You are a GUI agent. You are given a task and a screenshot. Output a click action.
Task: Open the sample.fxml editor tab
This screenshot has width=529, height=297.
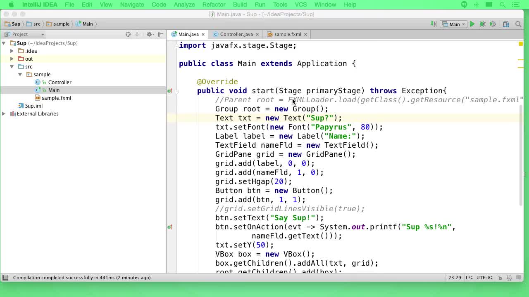[x=286, y=34]
